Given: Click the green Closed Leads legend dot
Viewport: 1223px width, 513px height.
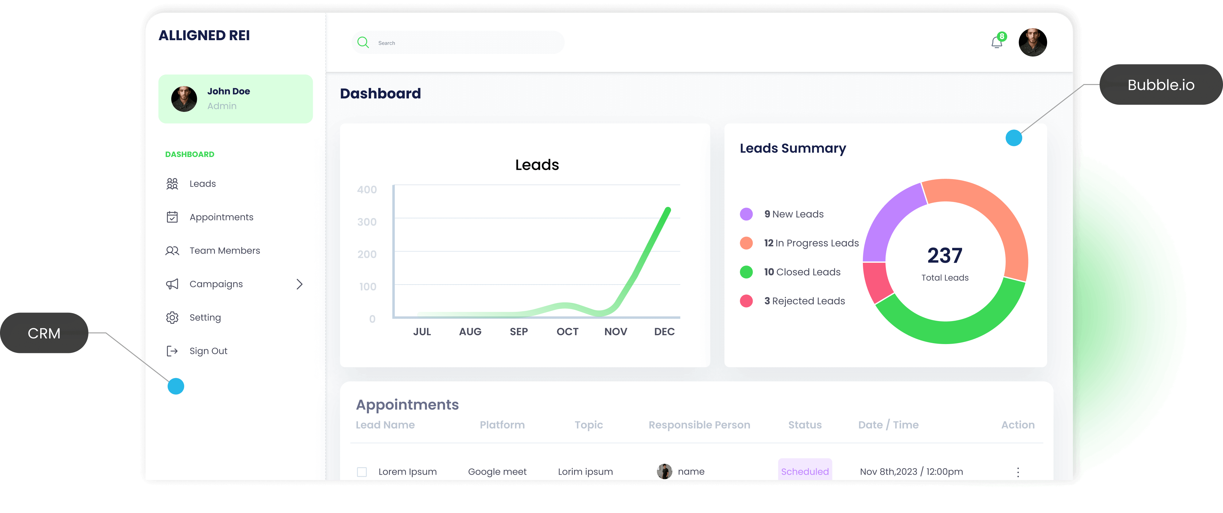Looking at the screenshot, I should coord(746,272).
